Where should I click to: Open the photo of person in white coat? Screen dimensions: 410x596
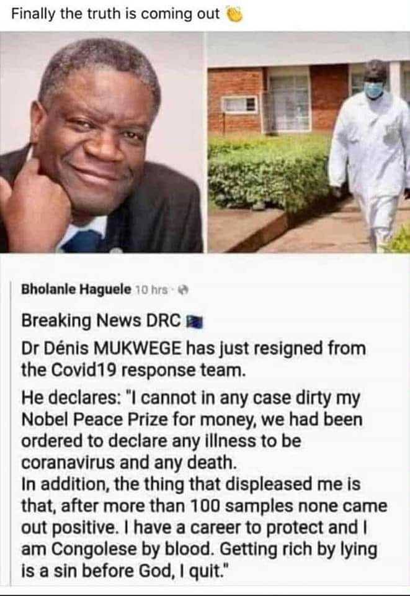(309, 143)
